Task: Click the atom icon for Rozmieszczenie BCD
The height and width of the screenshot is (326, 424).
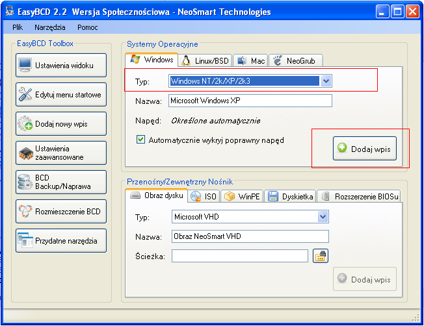Action: [25, 211]
